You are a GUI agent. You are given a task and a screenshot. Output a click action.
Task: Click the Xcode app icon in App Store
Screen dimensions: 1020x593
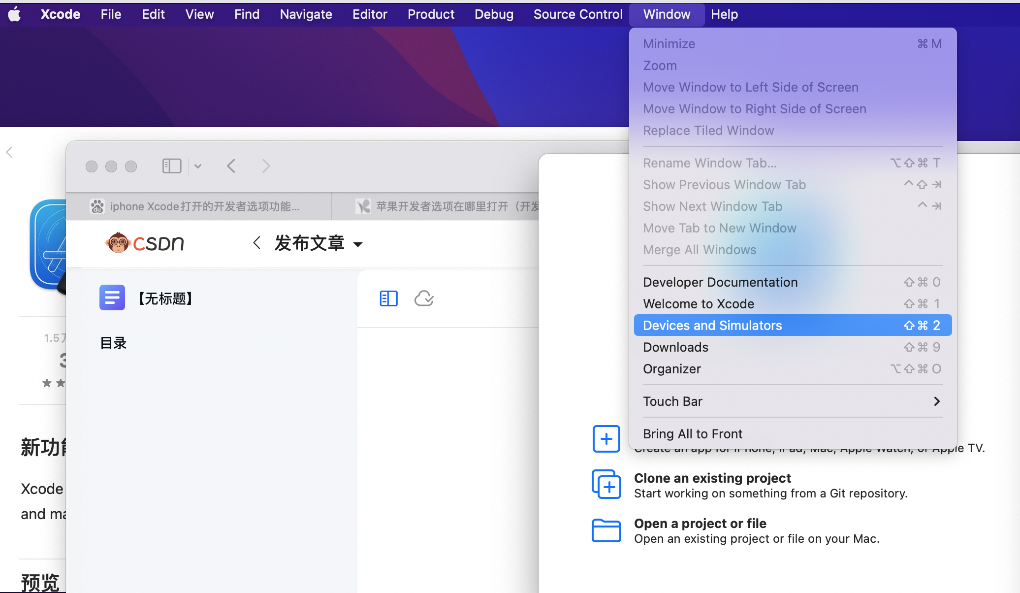tap(48, 245)
